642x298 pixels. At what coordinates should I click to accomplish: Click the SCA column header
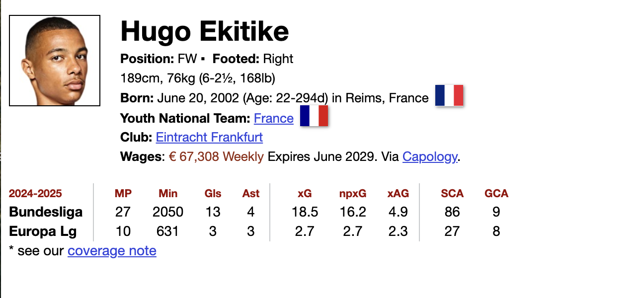tap(452, 194)
